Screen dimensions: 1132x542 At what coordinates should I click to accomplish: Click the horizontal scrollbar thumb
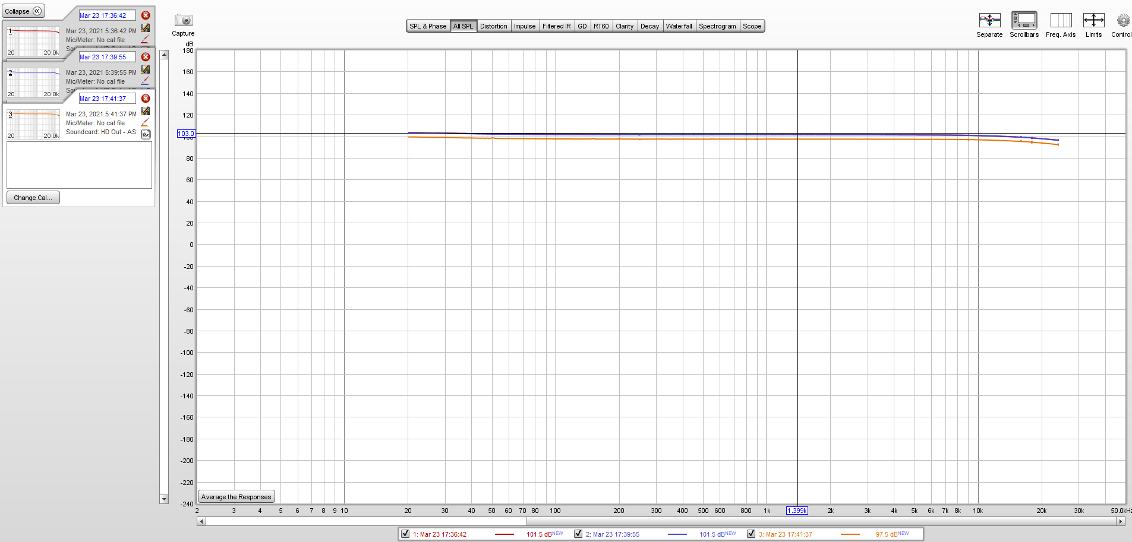click(366, 521)
